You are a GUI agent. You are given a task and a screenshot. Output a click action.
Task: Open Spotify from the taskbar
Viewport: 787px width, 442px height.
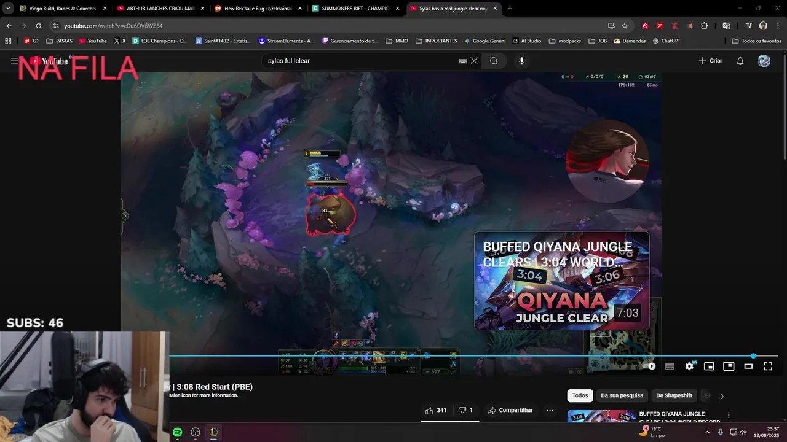[x=177, y=432]
